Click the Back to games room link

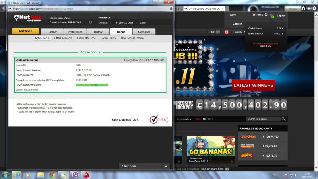pos(125,119)
